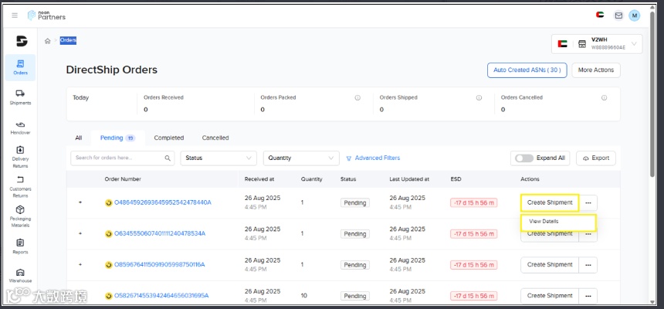Open the Quantity filter dropdown

[301, 158]
